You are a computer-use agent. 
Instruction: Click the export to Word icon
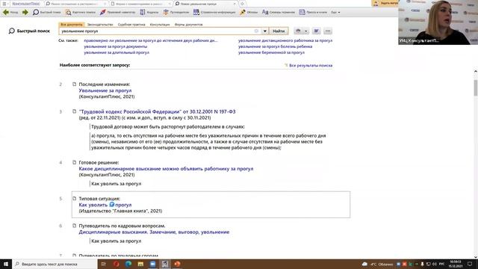(316, 31)
